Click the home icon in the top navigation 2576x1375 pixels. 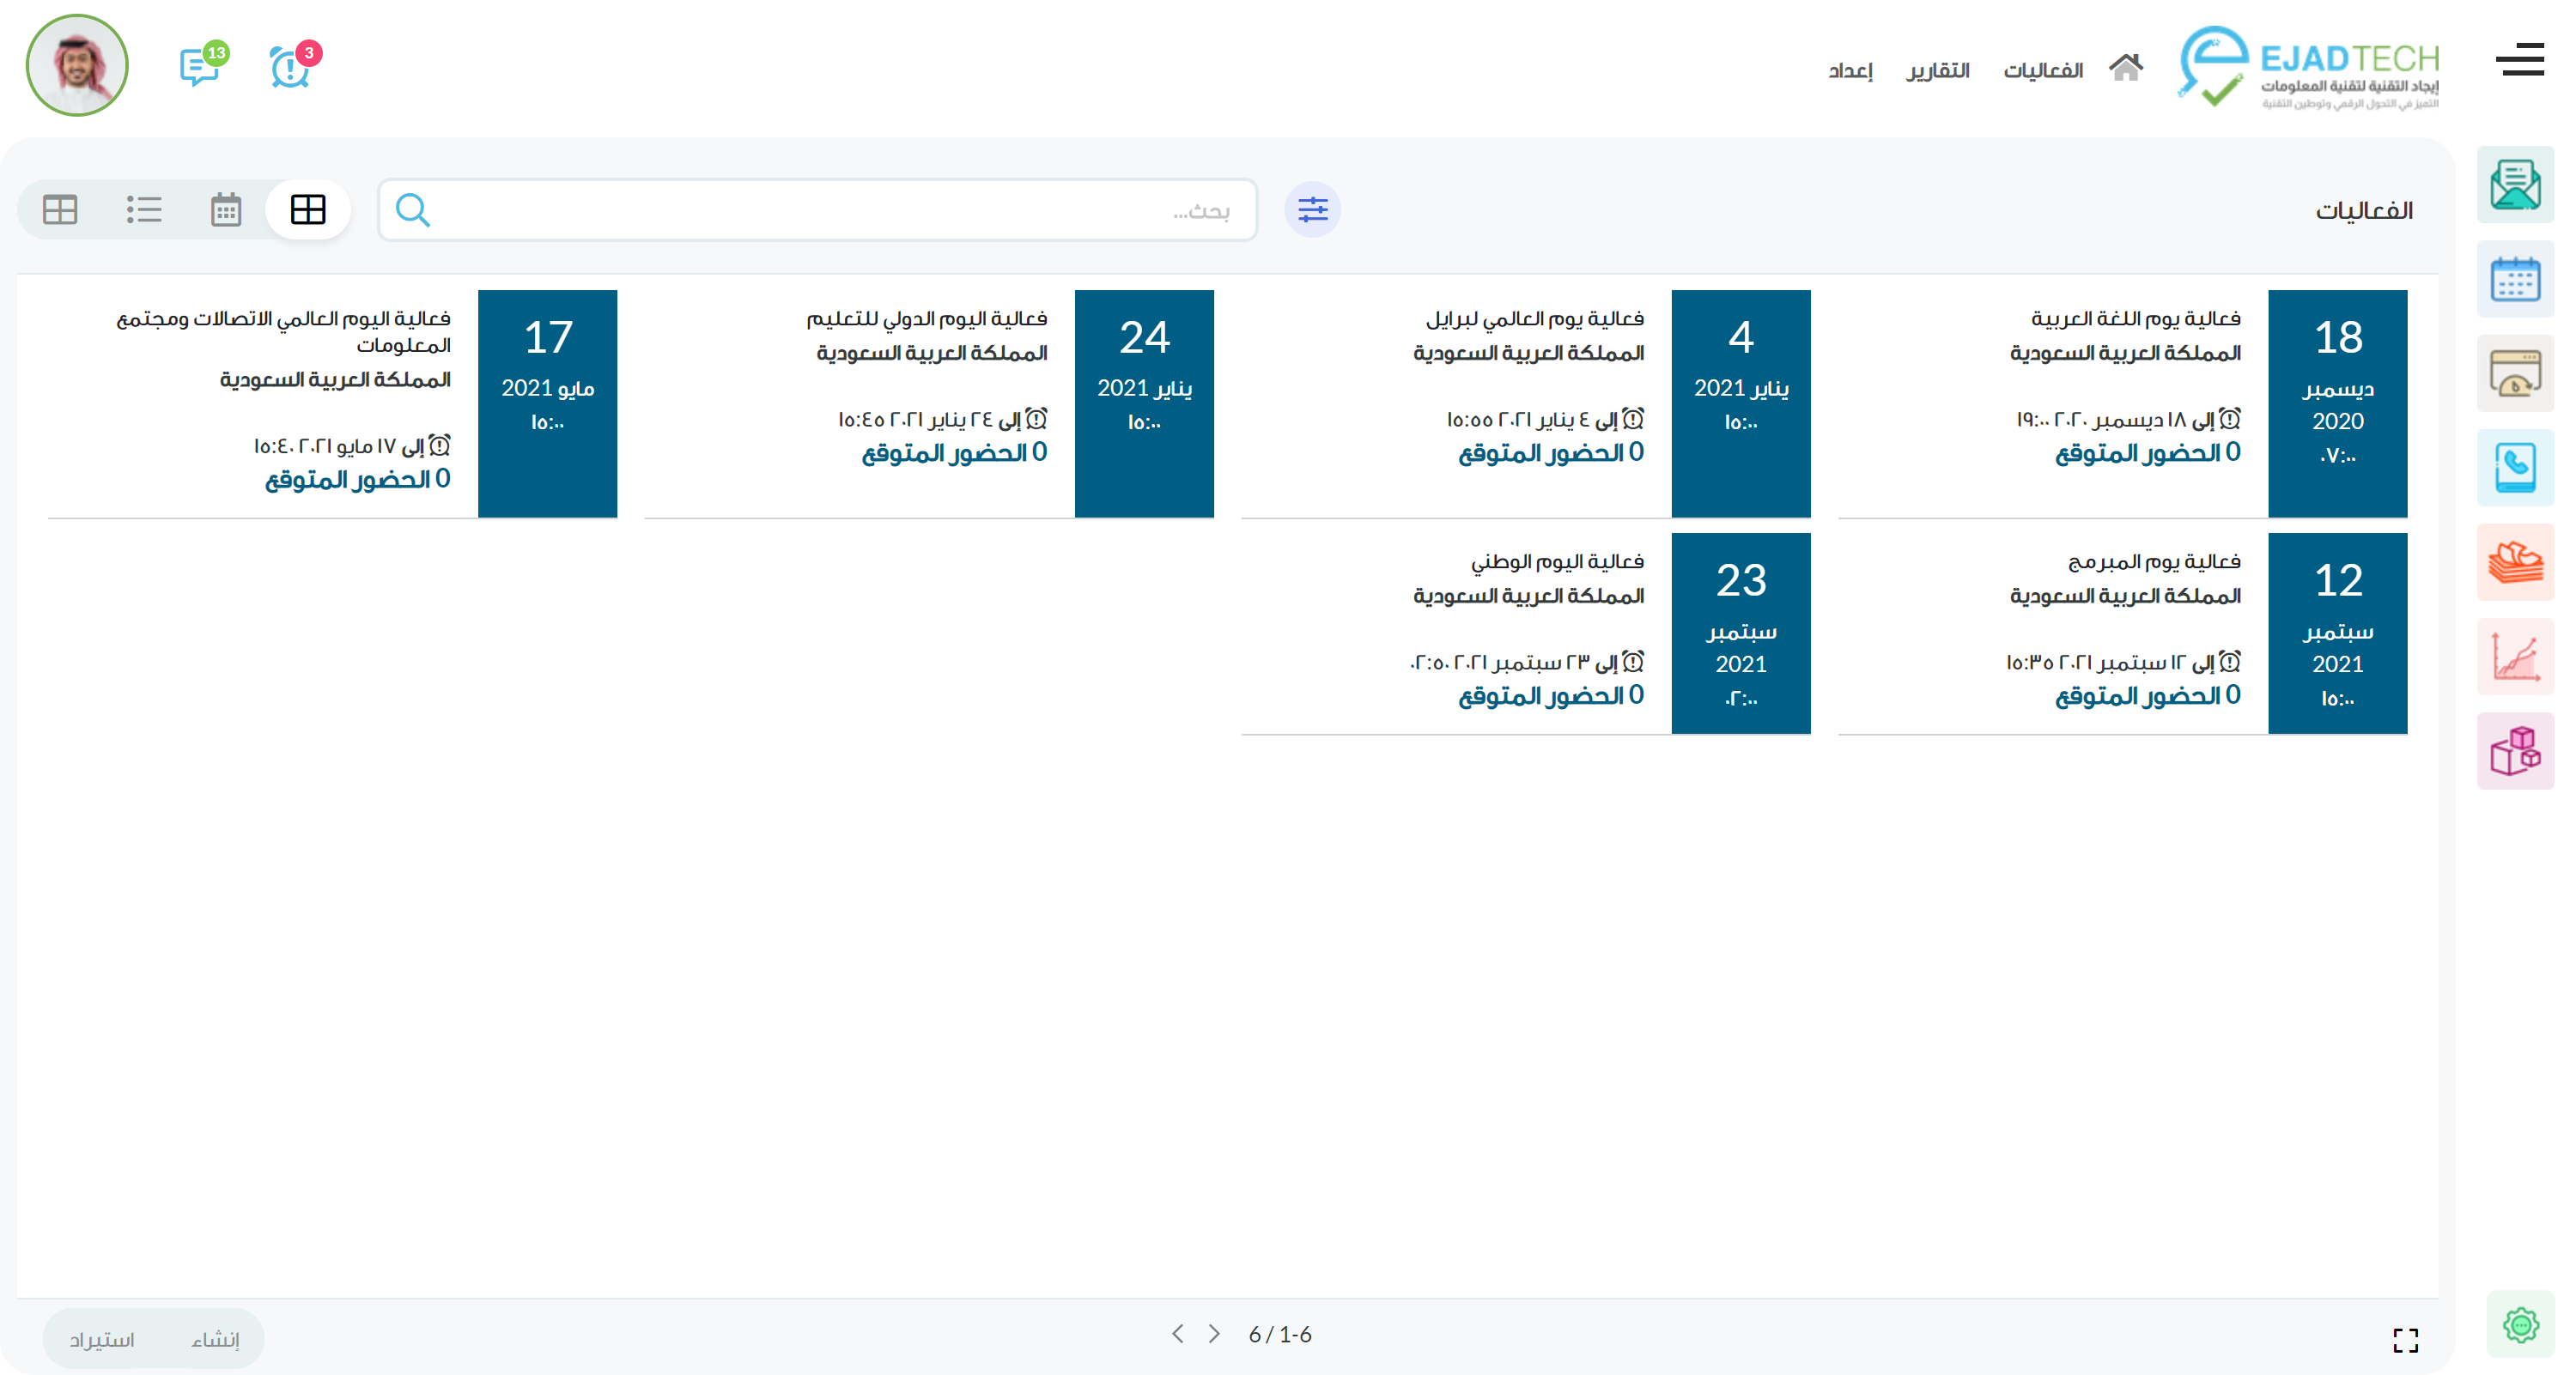click(x=2126, y=68)
